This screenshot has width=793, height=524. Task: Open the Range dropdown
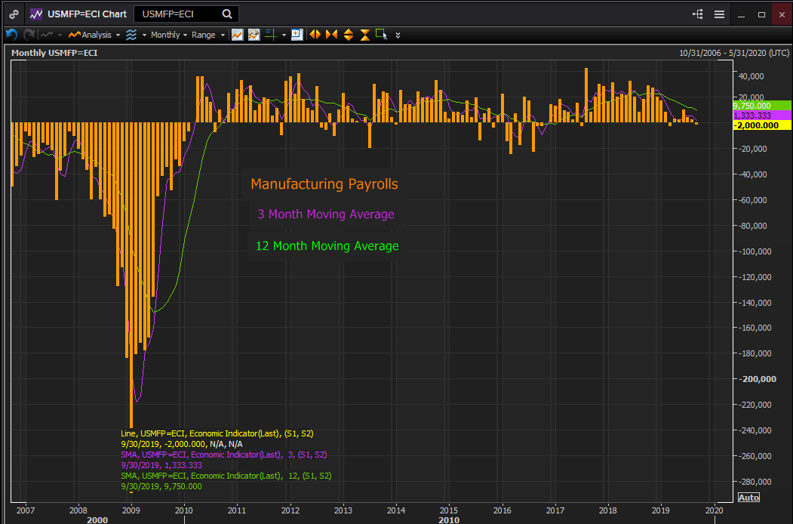click(x=207, y=35)
